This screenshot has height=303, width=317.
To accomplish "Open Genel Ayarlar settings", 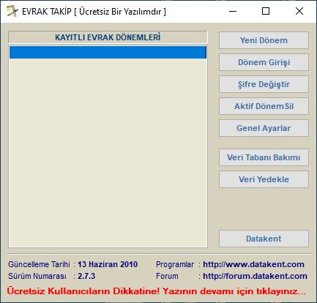I will click(x=264, y=128).
